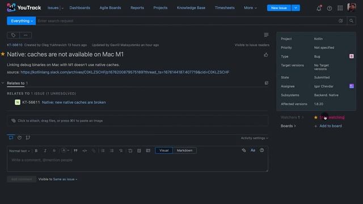
Task: Open the YouTrack home logo
Action: (x=24, y=7)
